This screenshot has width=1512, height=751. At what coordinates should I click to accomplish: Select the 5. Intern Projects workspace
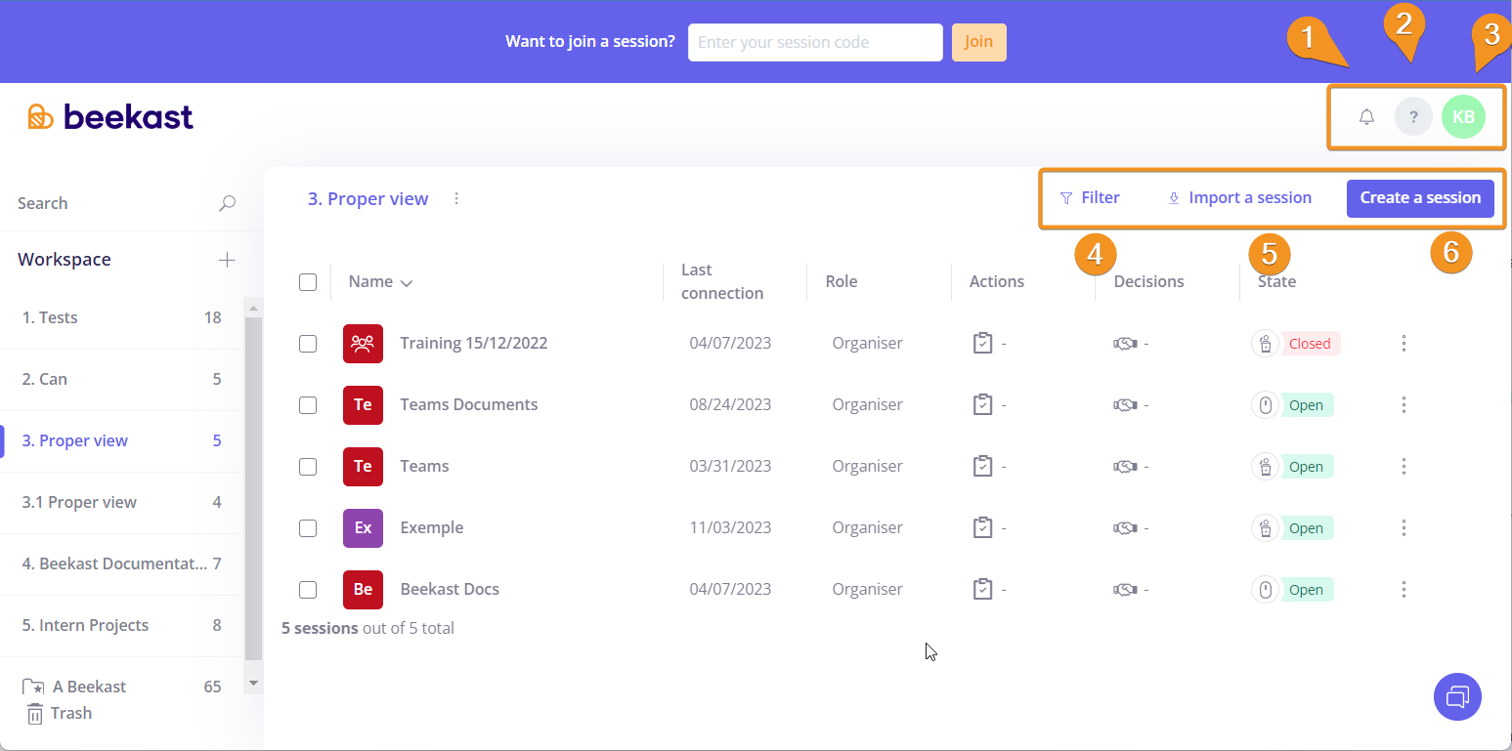[122, 625]
